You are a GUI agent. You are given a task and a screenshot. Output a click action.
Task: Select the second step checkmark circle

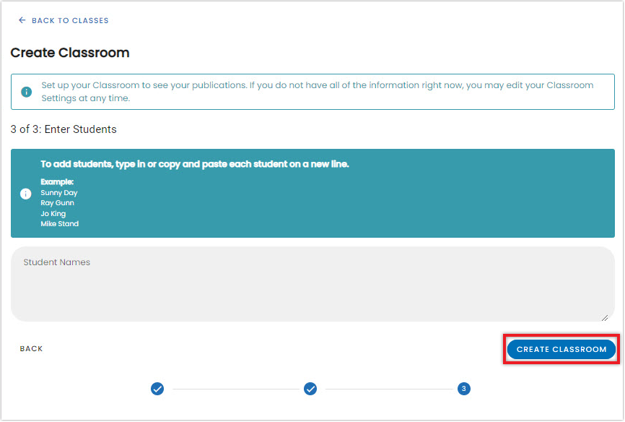[x=310, y=389]
